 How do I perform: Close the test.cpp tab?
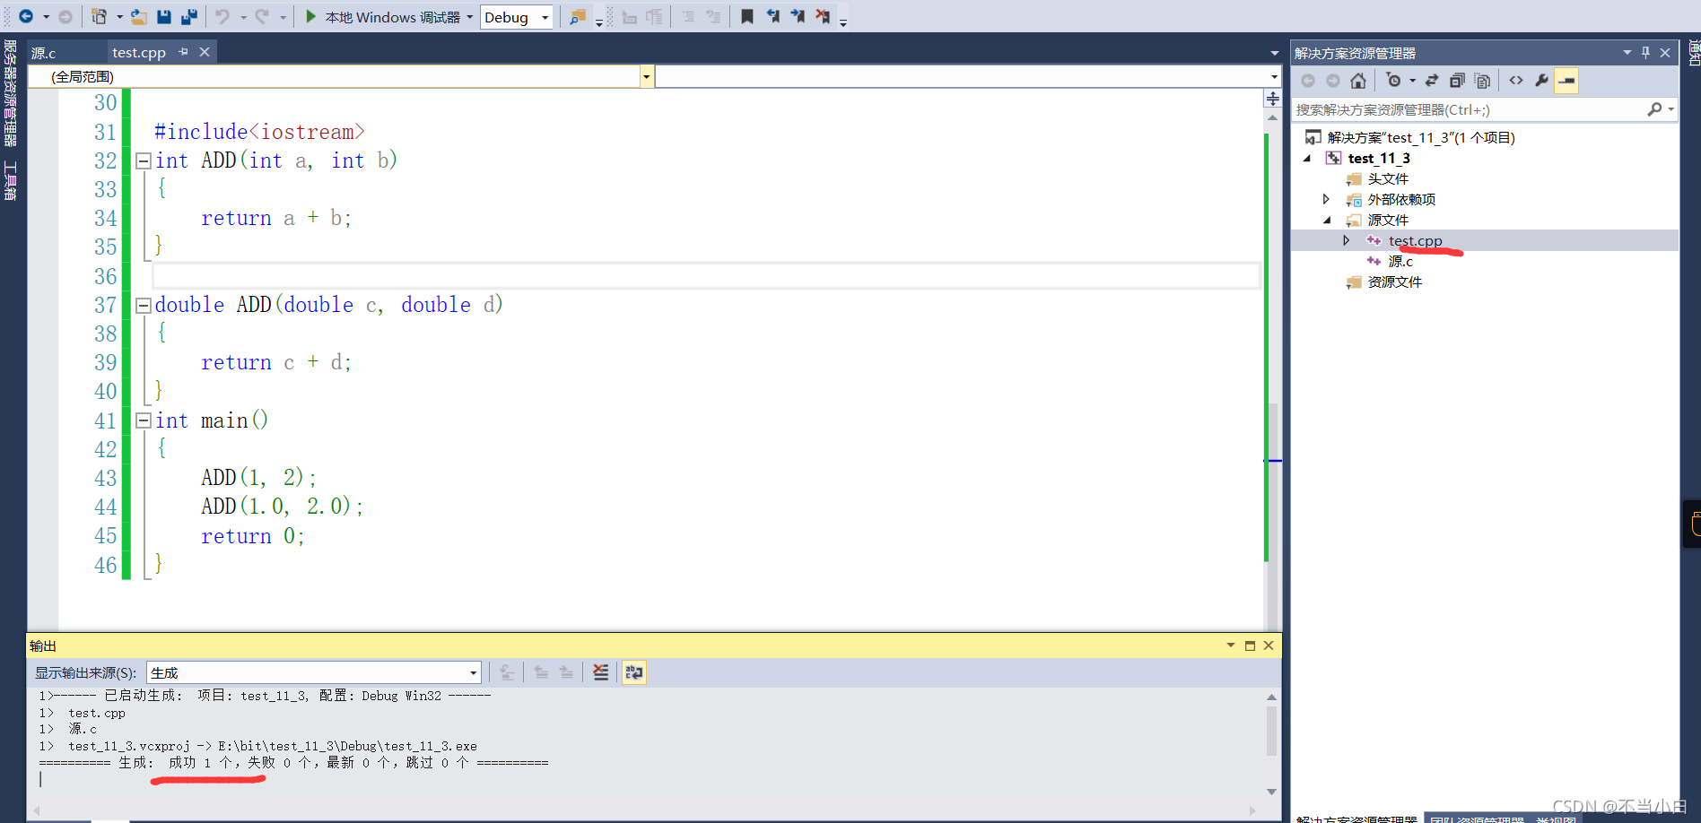click(x=205, y=52)
